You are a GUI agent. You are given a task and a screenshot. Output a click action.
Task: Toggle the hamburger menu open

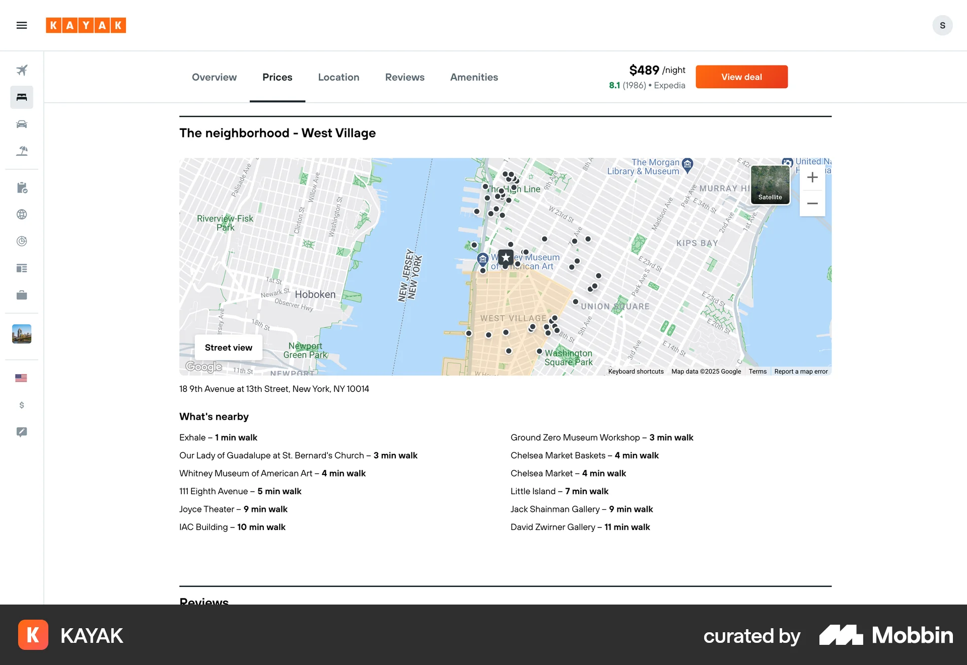(22, 25)
